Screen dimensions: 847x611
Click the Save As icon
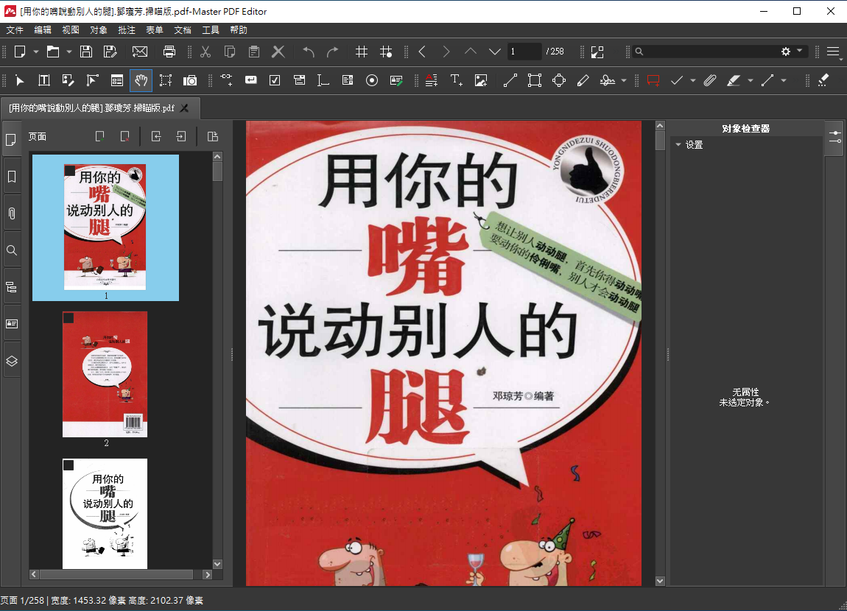[x=110, y=52]
